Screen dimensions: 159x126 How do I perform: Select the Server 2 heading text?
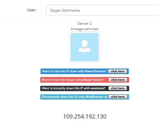point(85,24)
